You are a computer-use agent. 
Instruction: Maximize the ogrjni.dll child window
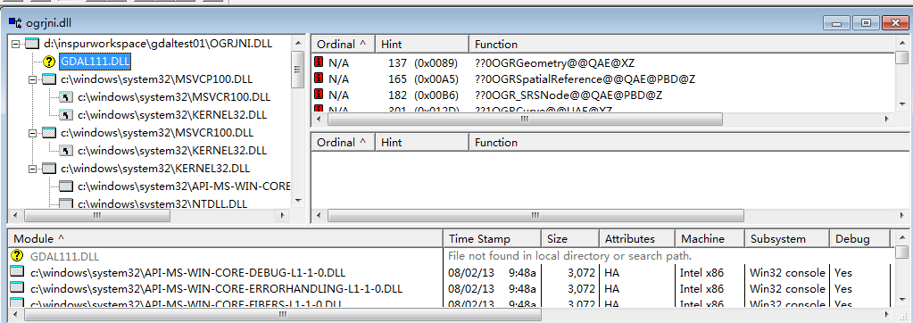click(x=866, y=22)
